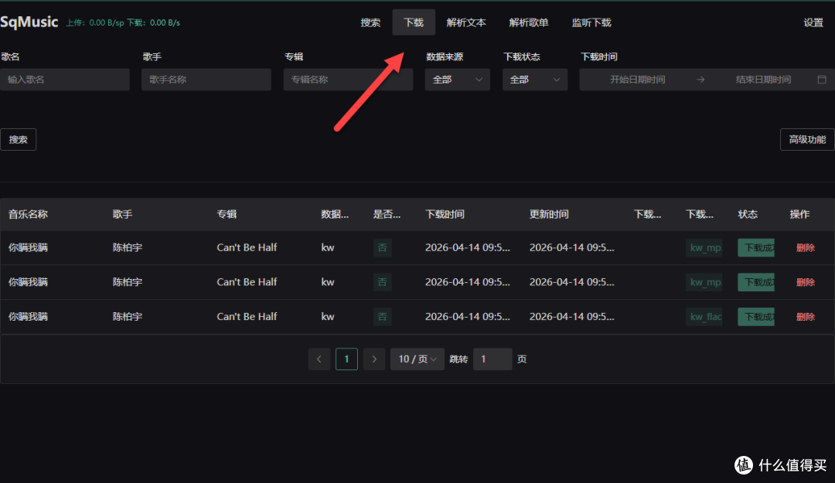Viewport: 835px width, 483px height.
Task: Select the 解析歌单 tab
Action: [x=529, y=22]
